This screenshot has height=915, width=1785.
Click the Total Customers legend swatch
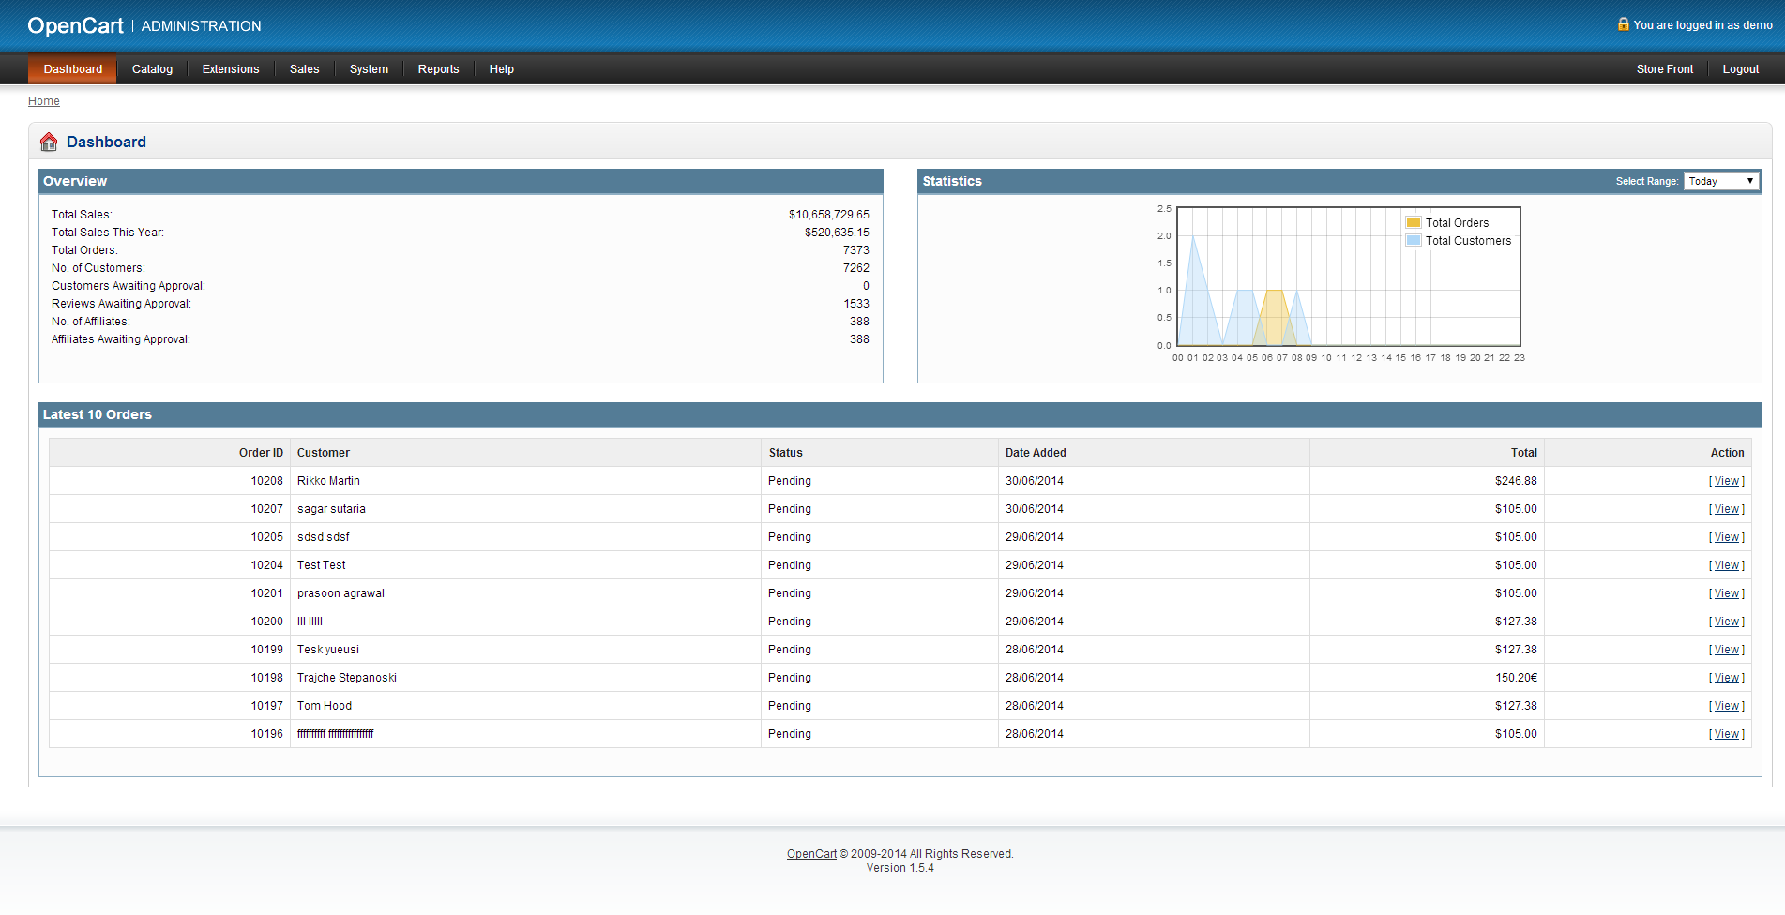tap(1414, 240)
